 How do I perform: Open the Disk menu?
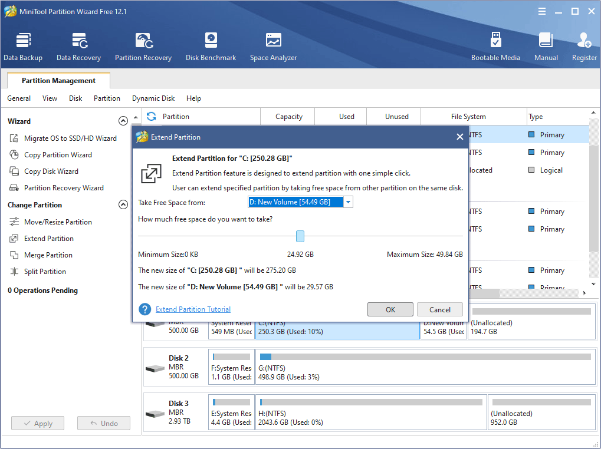(x=75, y=98)
